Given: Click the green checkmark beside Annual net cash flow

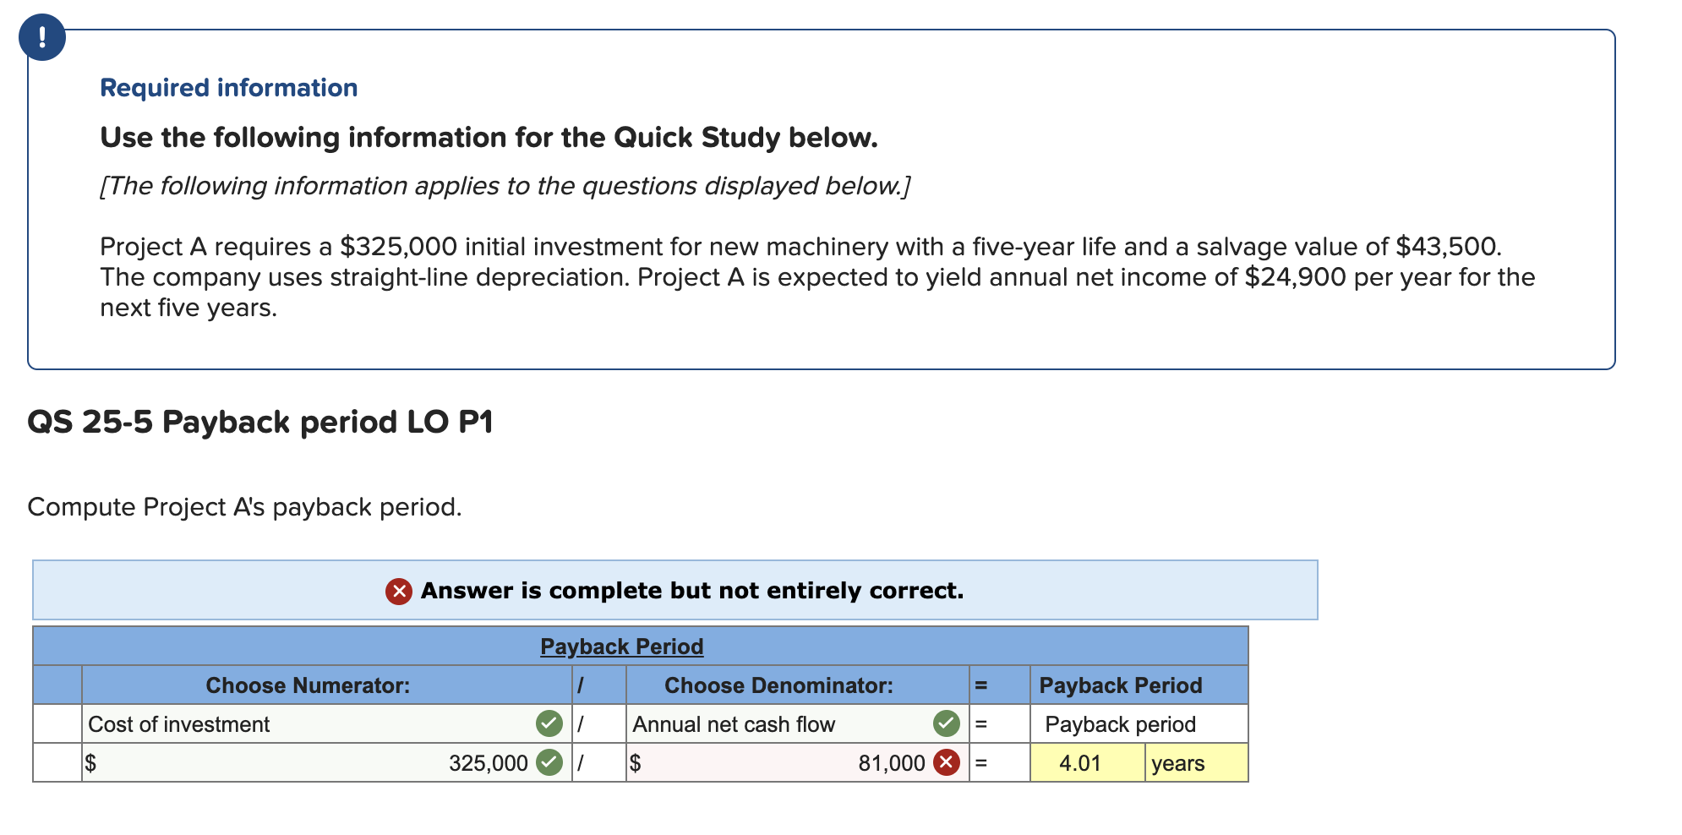Looking at the screenshot, I should click(947, 723).
